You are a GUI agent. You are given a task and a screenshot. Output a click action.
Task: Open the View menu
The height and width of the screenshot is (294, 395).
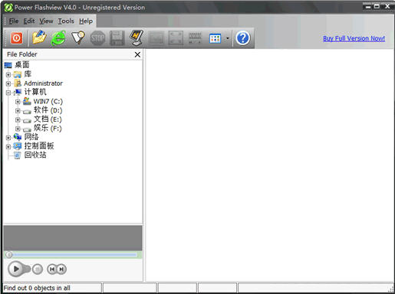coord(46,21)
